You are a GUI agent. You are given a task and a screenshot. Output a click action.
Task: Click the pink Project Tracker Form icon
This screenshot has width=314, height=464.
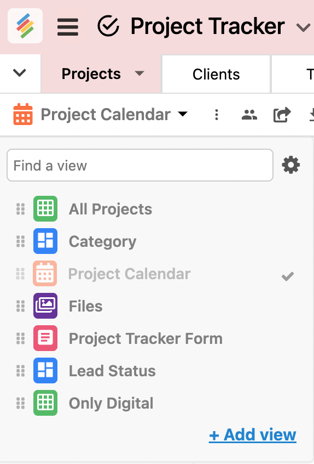coord(45,338)
